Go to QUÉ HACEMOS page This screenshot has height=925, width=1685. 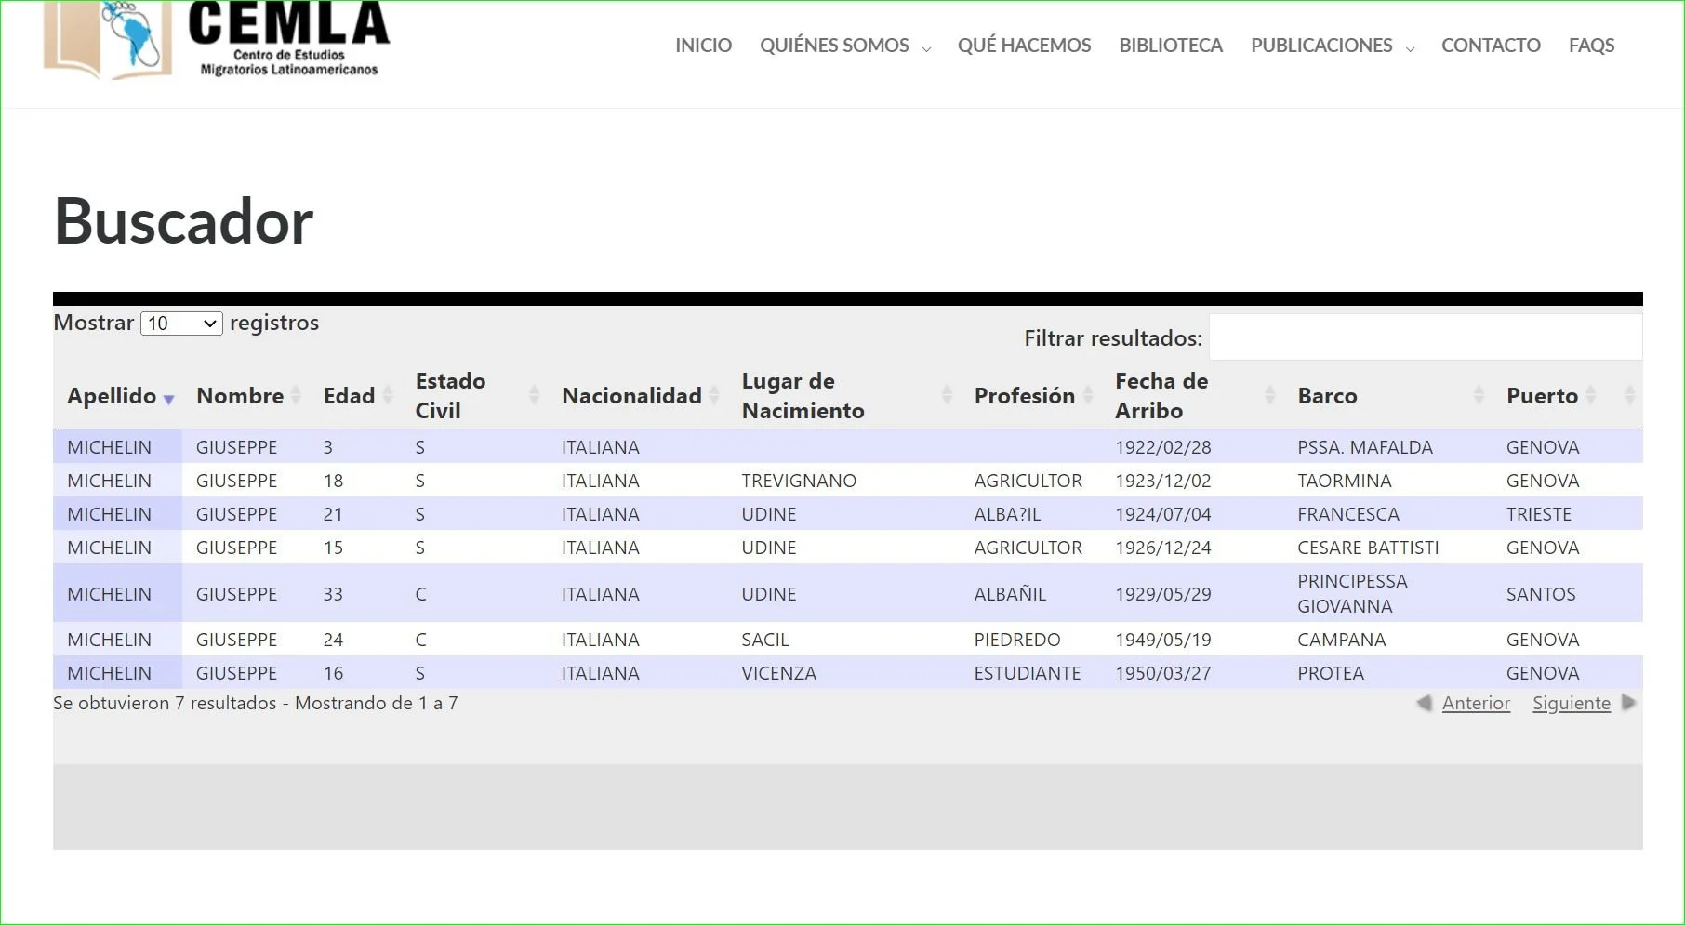point(1024,46)
